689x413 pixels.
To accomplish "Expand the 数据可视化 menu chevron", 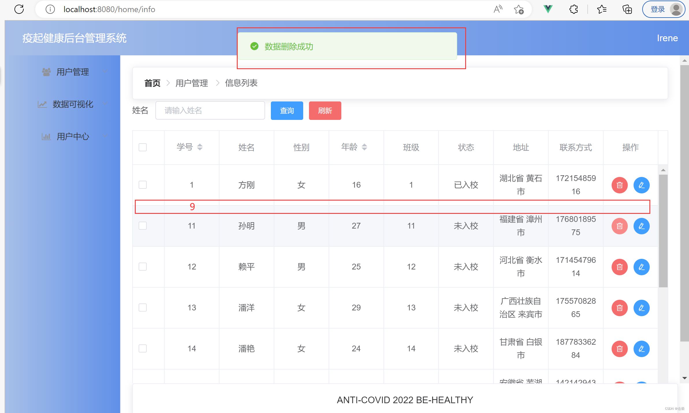I will [105, 103].
